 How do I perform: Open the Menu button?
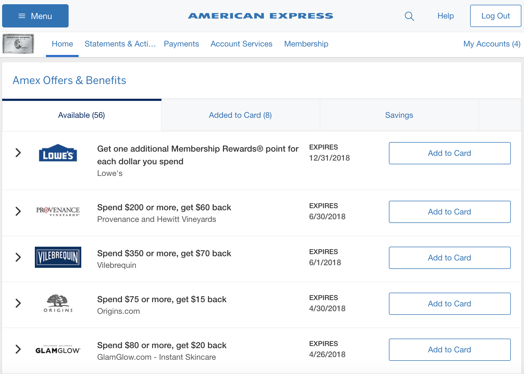tap(35, 16)
